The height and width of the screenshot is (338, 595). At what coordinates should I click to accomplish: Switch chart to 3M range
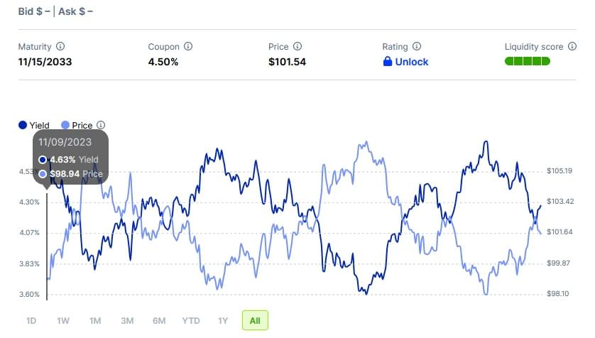(x=127, y=321)
